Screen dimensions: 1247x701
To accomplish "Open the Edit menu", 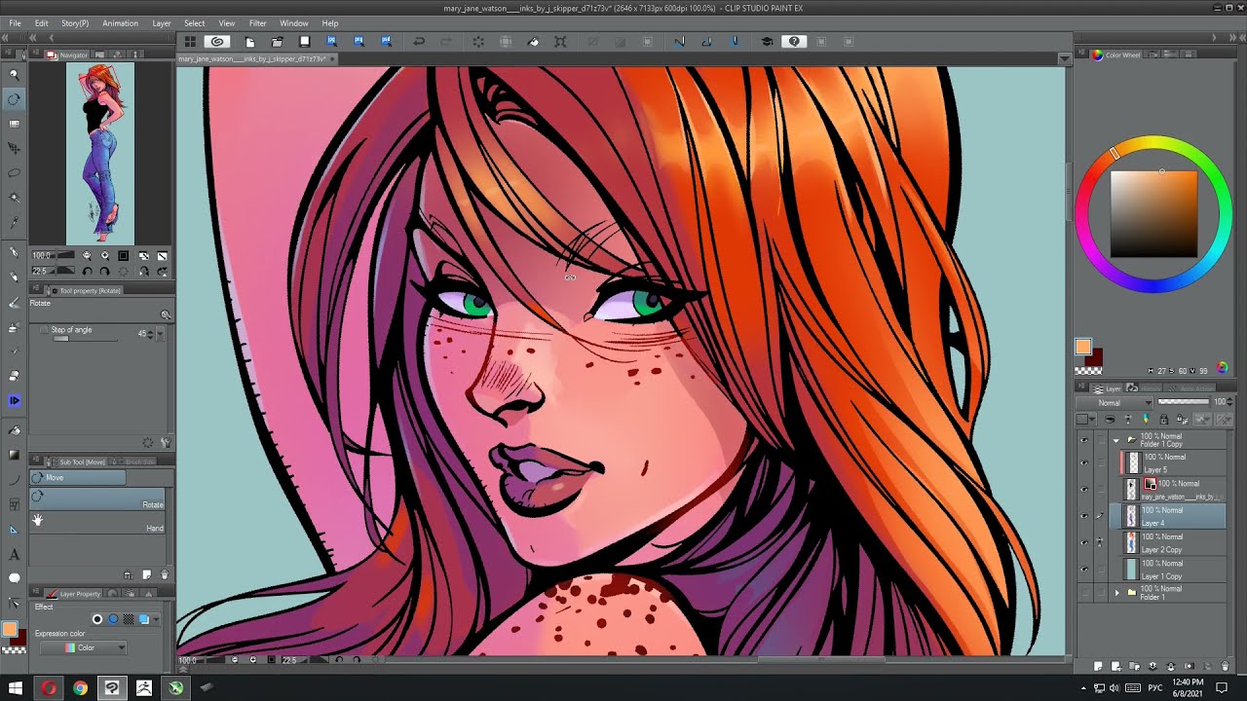I will coord(41,22).
